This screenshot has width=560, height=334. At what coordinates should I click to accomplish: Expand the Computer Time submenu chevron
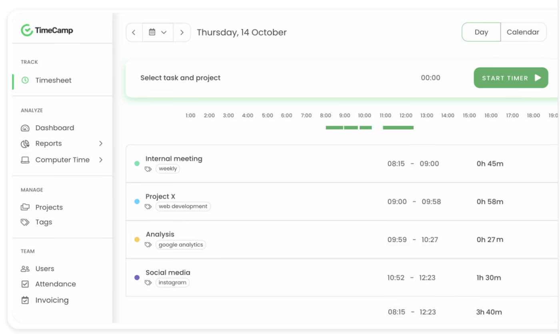click(101, 160)
